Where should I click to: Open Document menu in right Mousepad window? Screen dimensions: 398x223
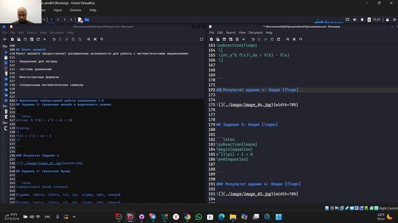pos(256,33)
